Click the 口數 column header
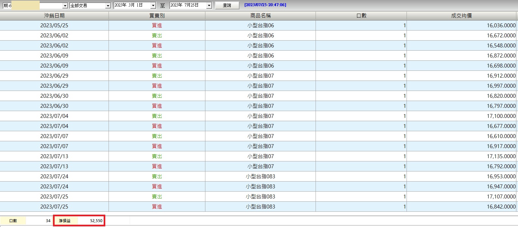Image resolution: width=518 pixels, height=227 pixels. tap(361, 16)
